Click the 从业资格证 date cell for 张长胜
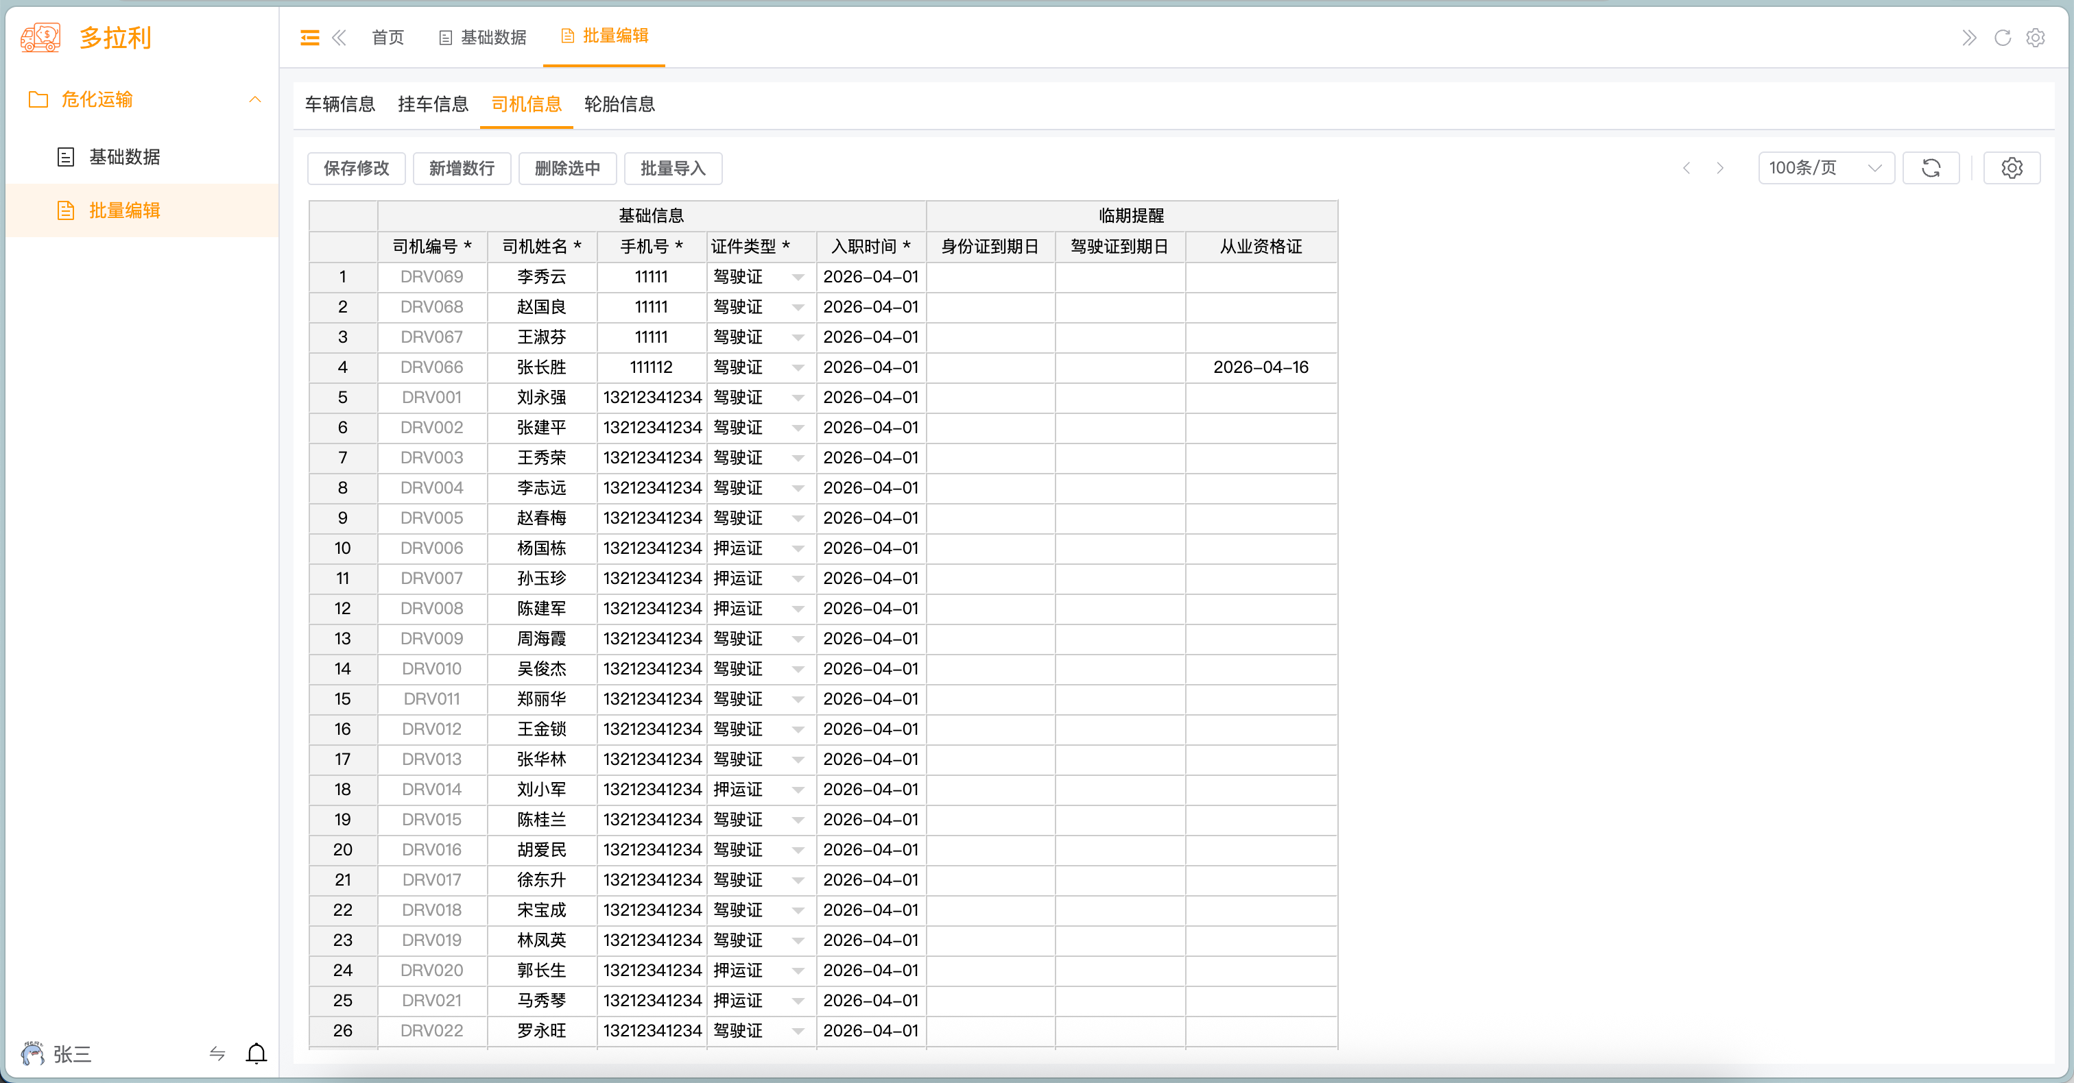Viewport: 2074px width, 1083px height. tap(1260, 367)
